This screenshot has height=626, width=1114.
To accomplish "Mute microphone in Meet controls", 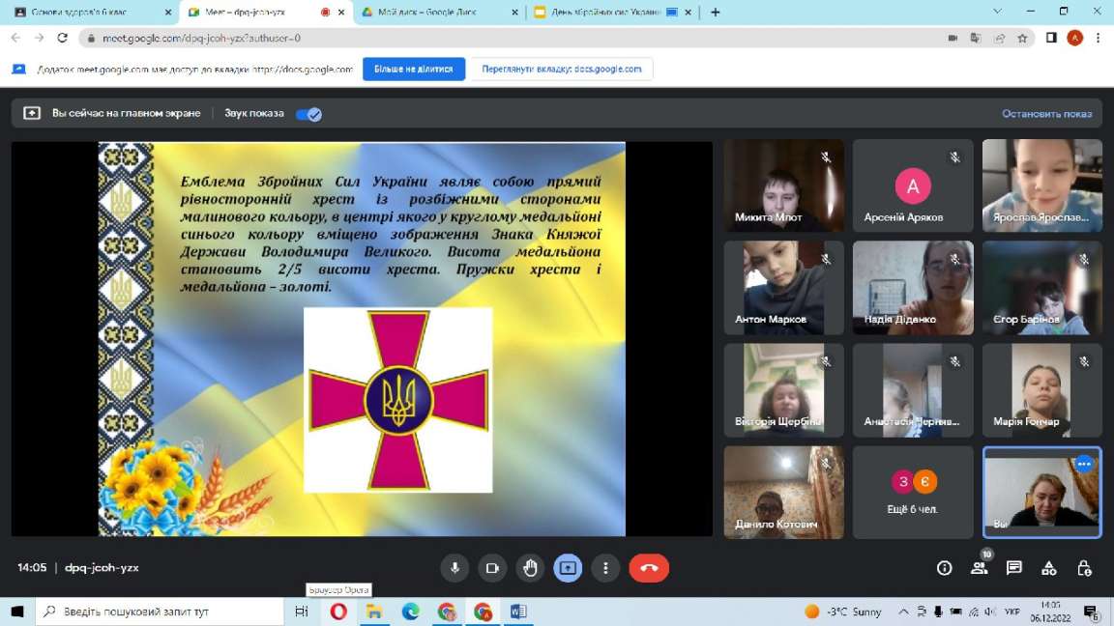I will [x=454, y=568].
